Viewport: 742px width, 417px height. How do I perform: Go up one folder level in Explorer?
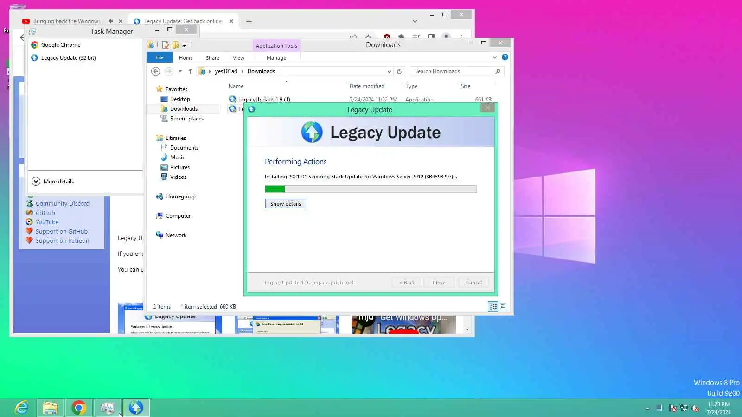(x=190, y=71)
